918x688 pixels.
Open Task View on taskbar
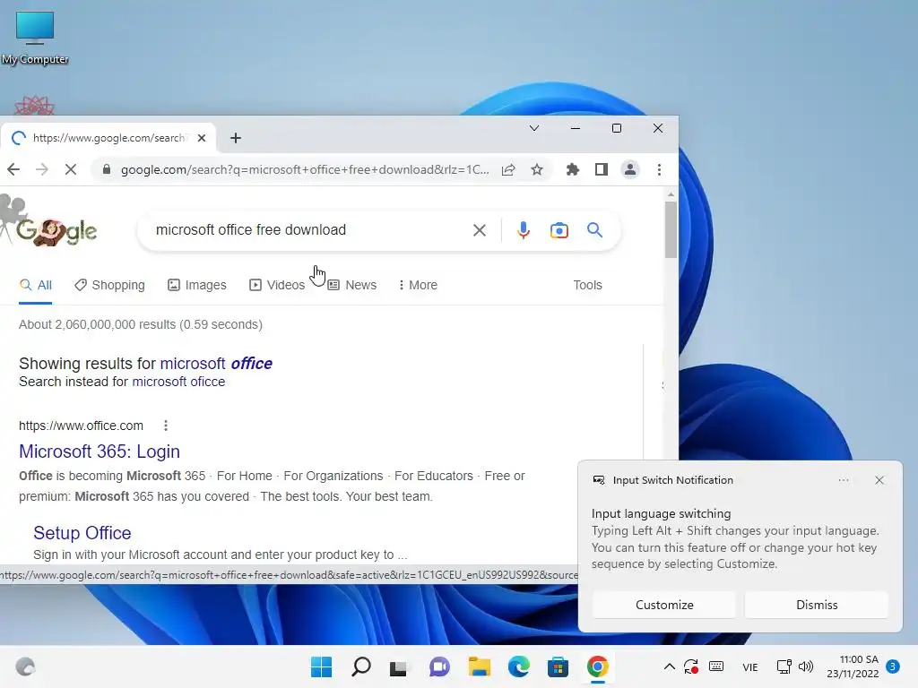point(399,666)
